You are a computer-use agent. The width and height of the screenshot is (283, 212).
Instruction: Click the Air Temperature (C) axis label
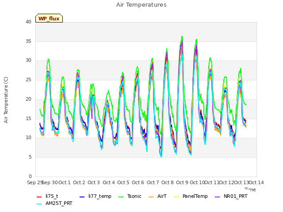pyautogui.click(x=6, y=100)
